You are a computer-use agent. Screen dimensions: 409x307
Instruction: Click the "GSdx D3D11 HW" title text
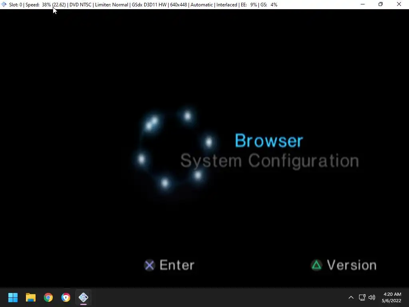point(149,5)
